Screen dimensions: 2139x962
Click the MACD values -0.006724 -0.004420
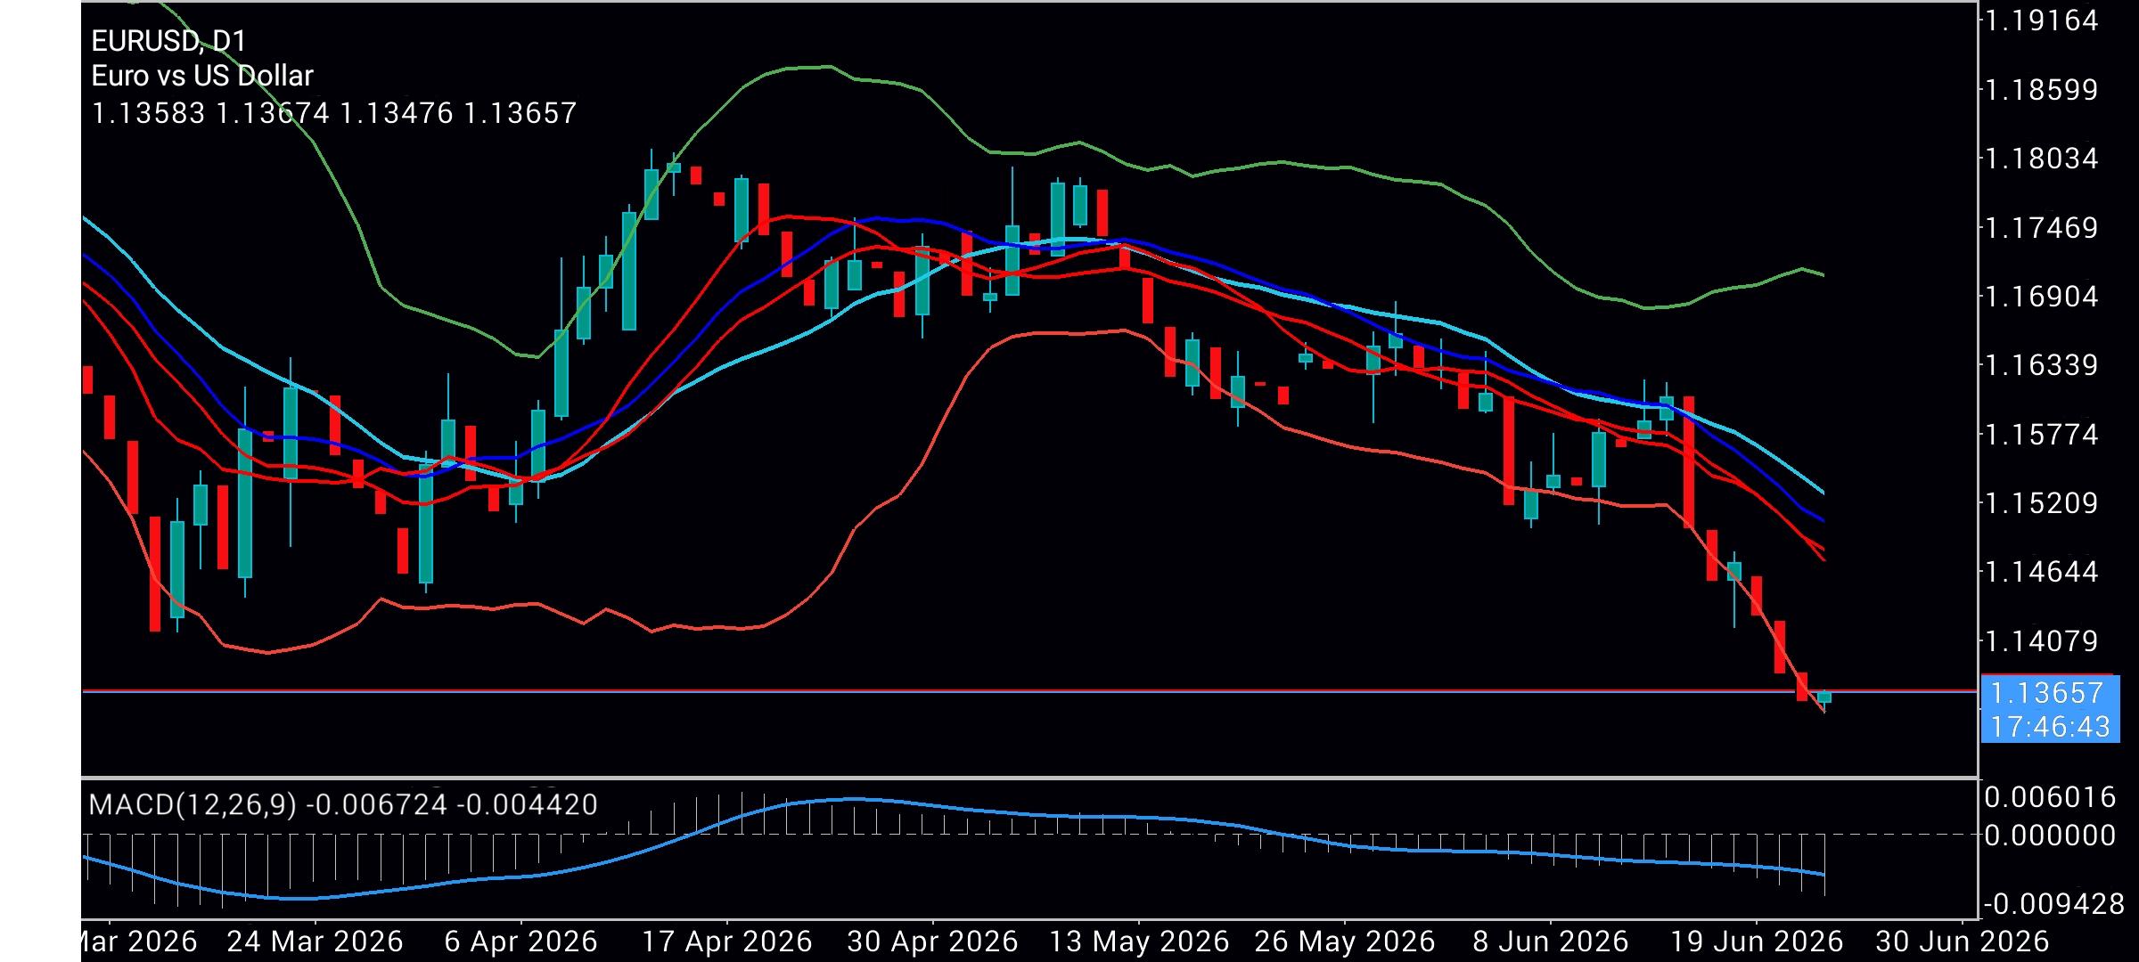[x=452, y=804]
